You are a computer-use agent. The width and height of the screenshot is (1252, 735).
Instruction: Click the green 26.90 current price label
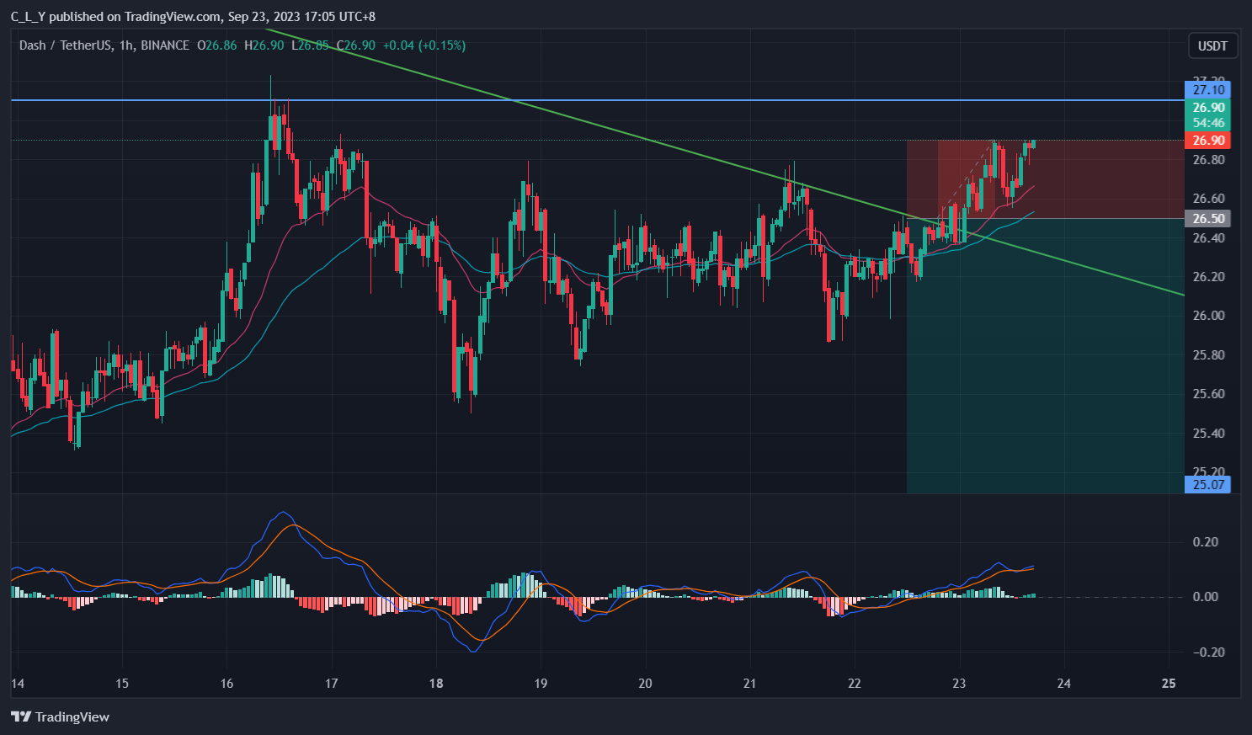coord(1208,108)
